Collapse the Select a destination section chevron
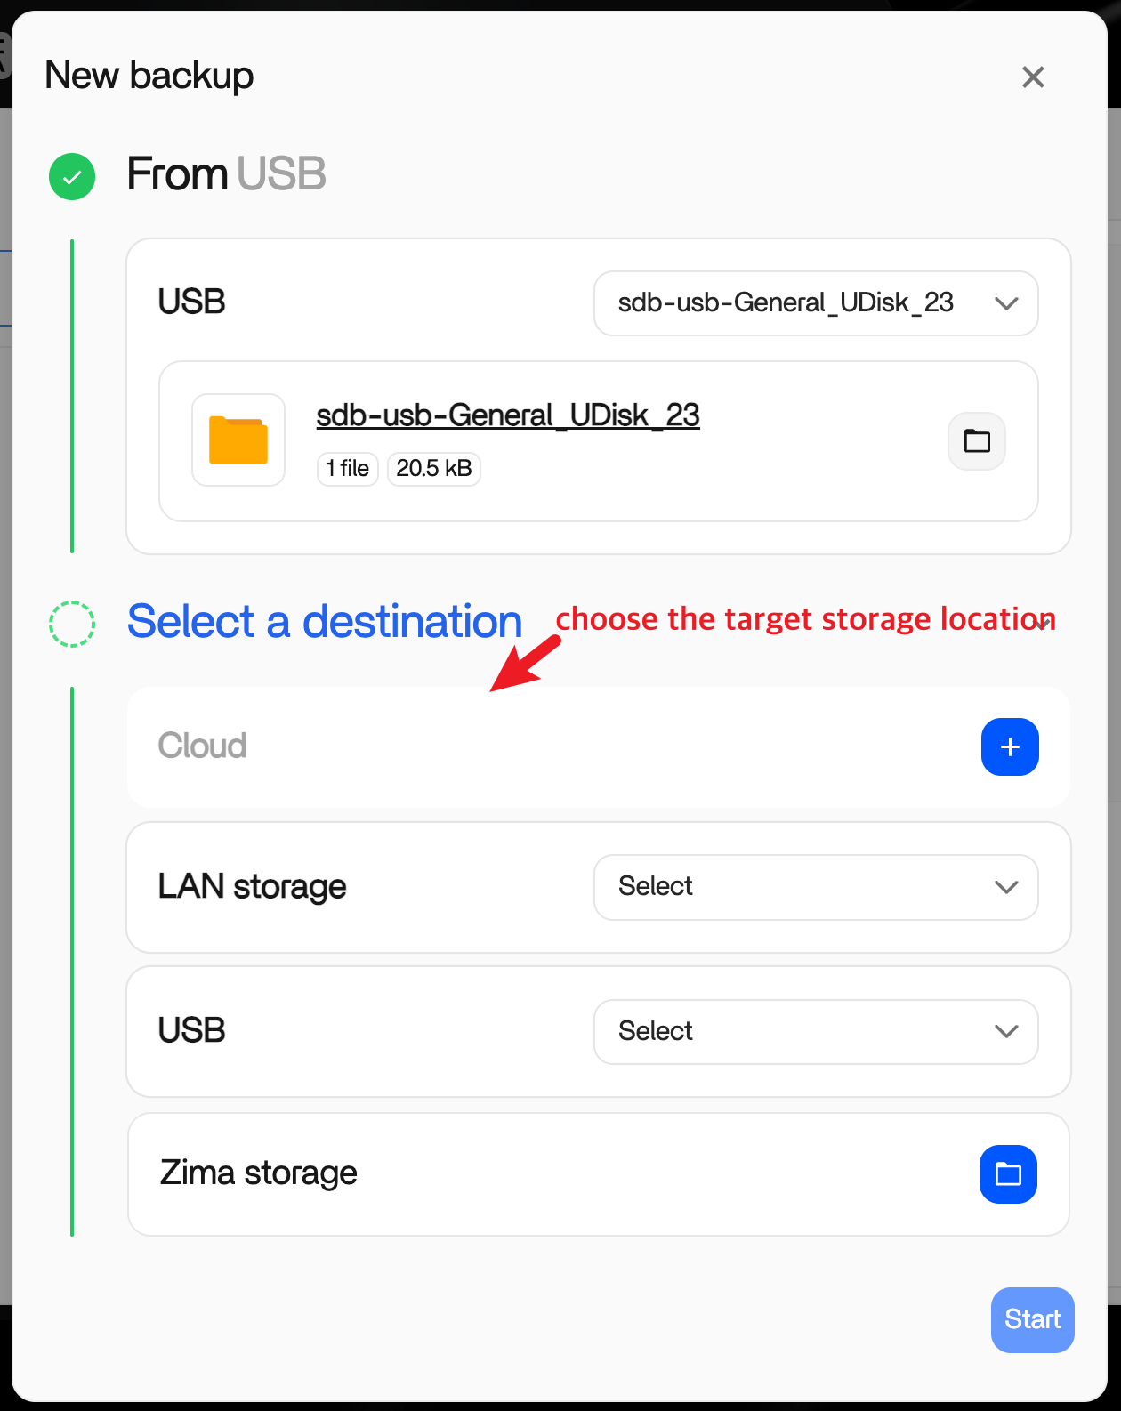 (x=1043, y=623)
